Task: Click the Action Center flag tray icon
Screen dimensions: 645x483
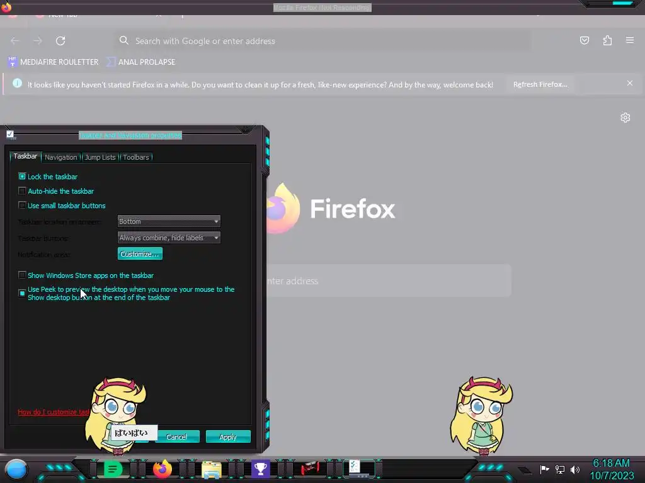Action: coord(544,469)
